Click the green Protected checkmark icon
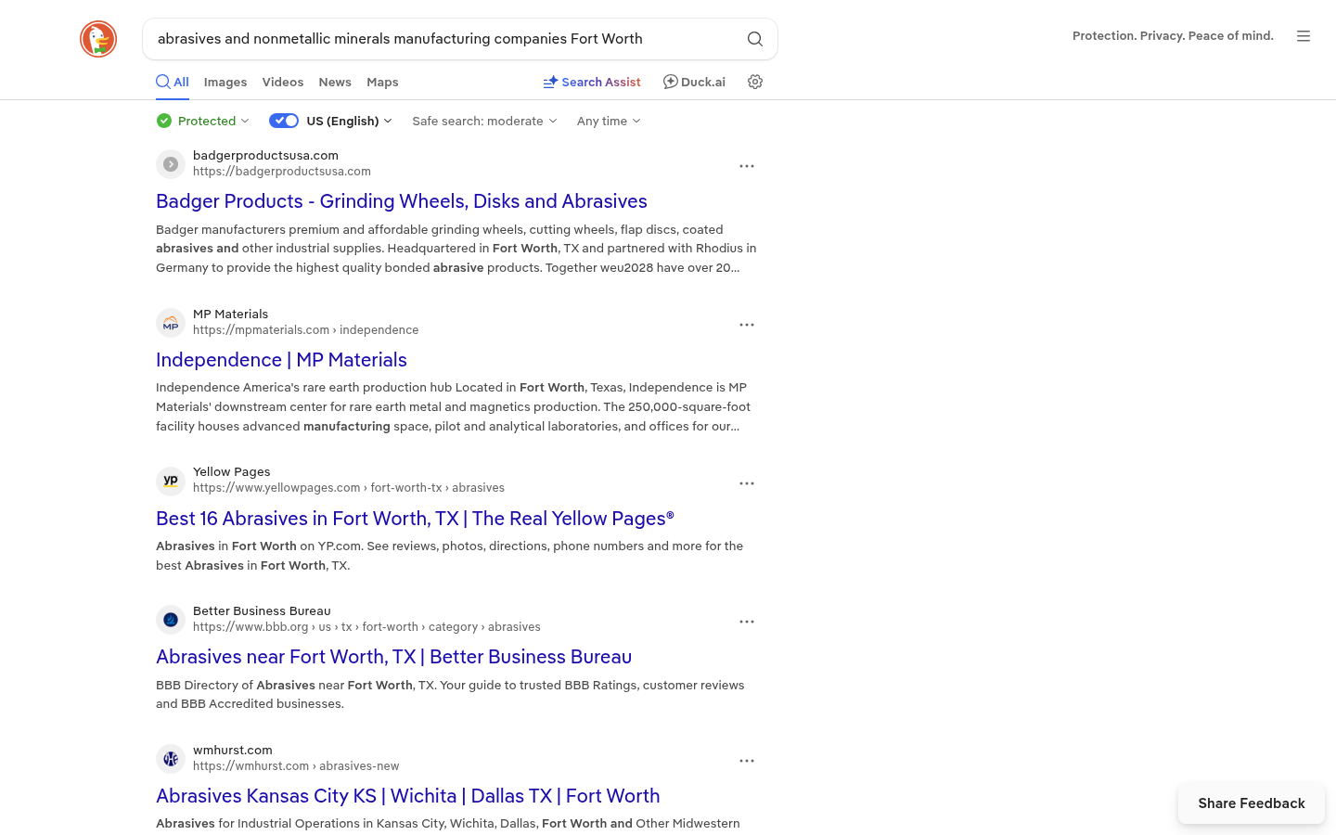Screen dimensions: 1336x835 (x=164, y=121)
